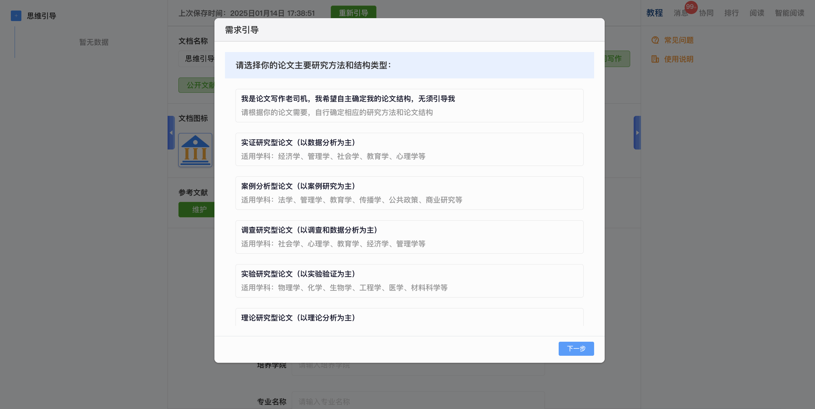Open the 教程 tab
Image resolution: width=815 pixels, height=409 pixels.
[x=654, y=13]
